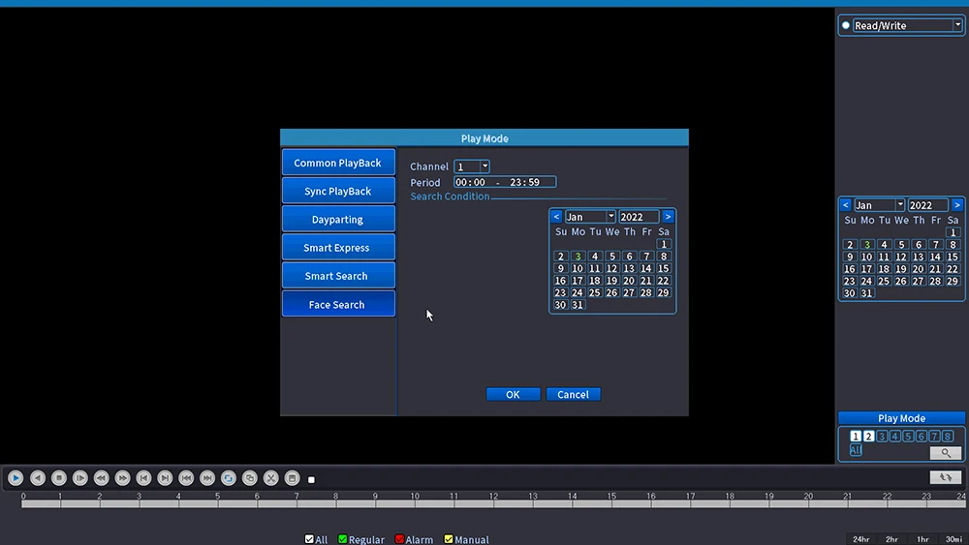Viewport: 969px width, 545px height.
Task: Select date 31 in dialog calendar
Action: tap(578, 305)
